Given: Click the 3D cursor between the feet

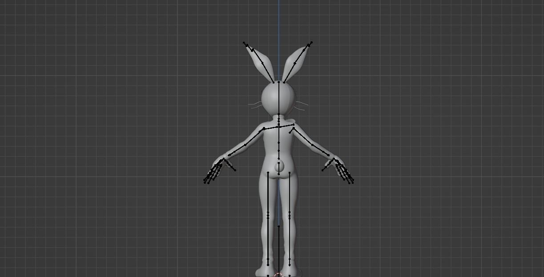Looking at the screenshot, I should click(279, 275).
